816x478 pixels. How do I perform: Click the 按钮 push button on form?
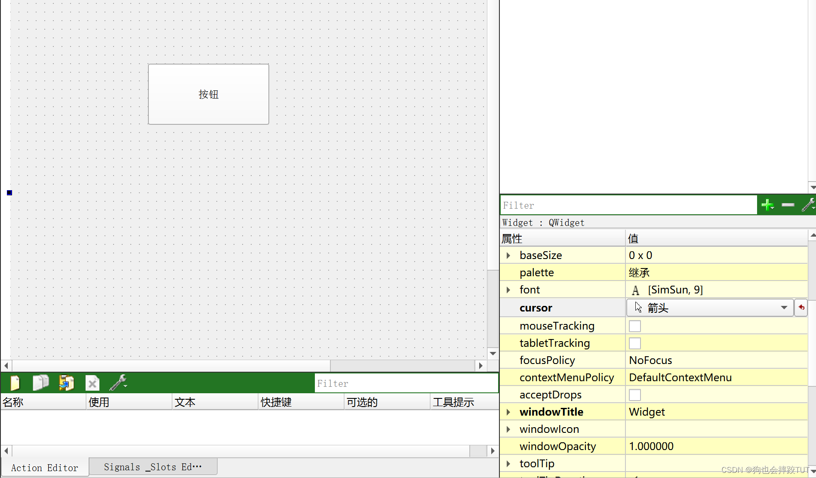(x=209, y=94)
